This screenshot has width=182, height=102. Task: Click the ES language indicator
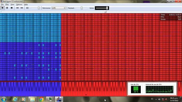pos(152,99)
